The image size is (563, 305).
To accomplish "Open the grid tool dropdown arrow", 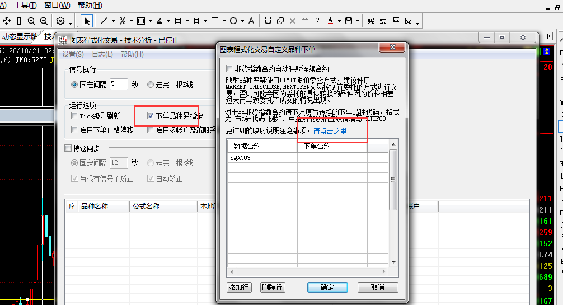I will [205, 21].
